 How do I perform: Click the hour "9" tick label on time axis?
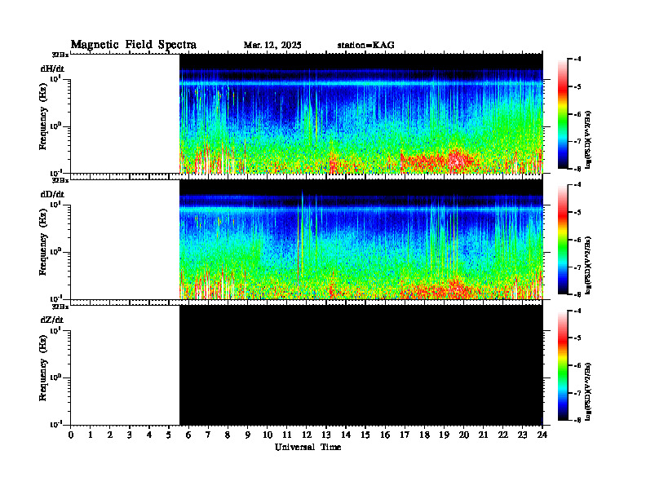(x=248, y=435)
